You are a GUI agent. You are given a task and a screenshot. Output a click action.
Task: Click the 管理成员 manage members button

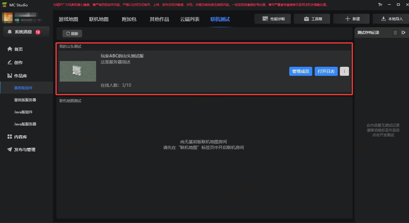(300, 71)
